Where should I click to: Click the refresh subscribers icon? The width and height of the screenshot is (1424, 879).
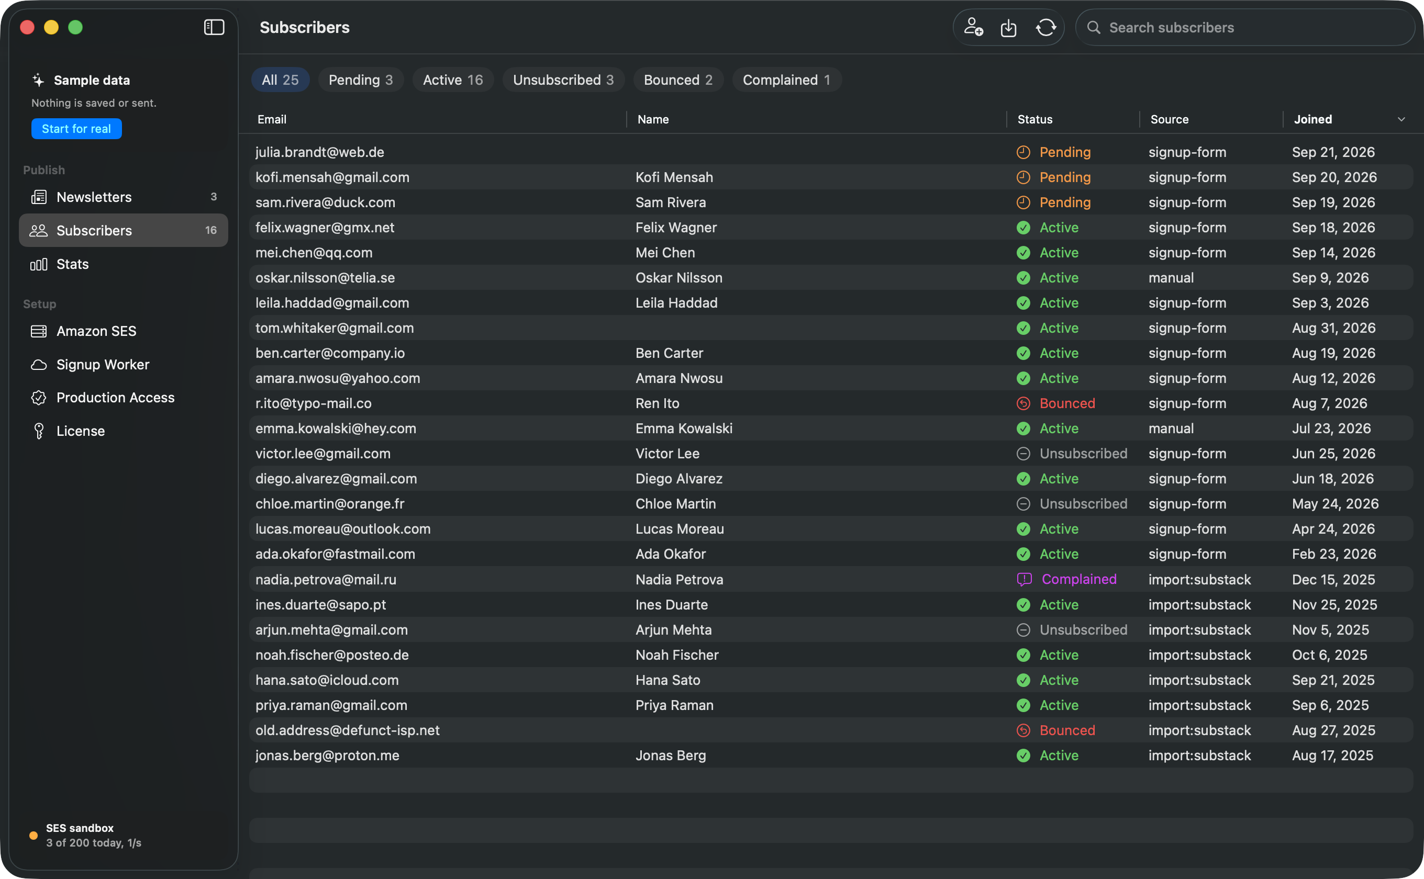(1045, 27)
